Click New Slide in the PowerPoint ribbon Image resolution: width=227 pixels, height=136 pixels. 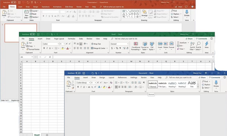26,14
